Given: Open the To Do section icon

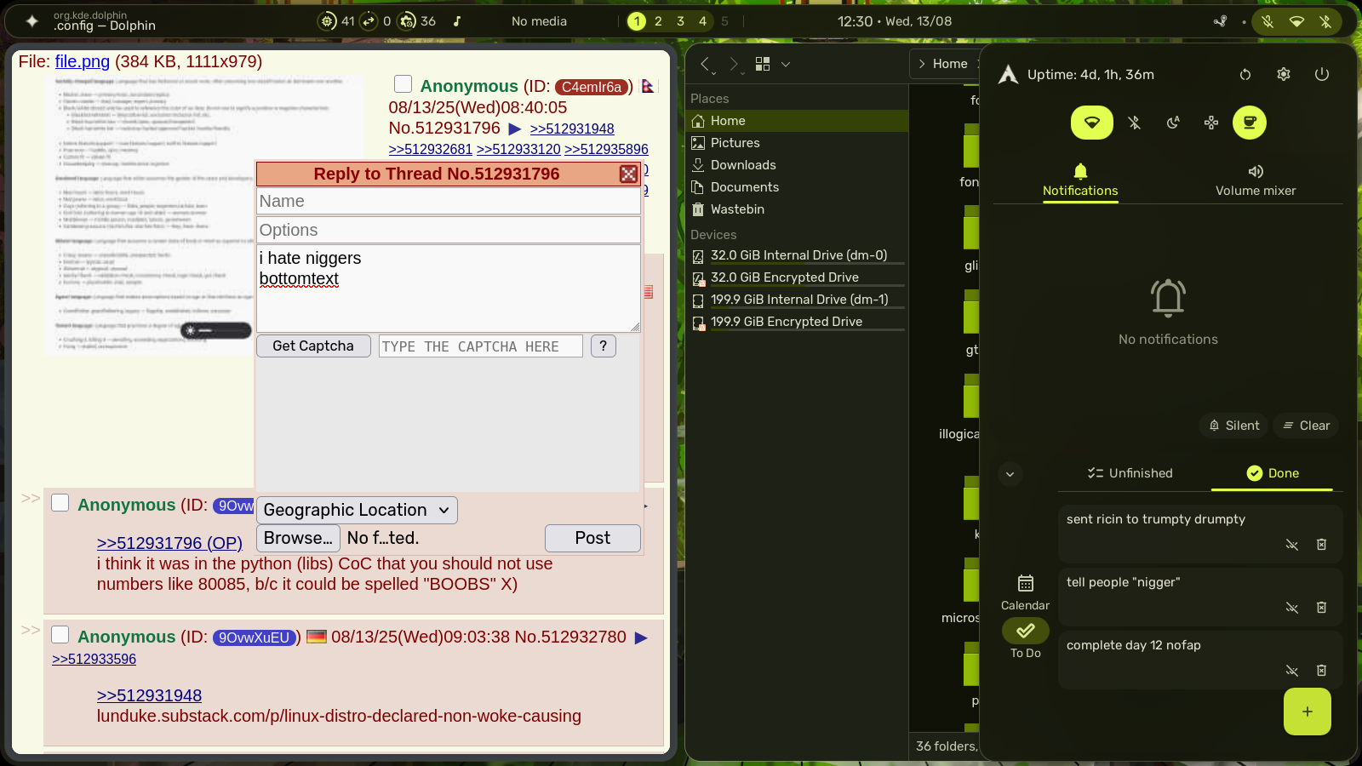Looking at the screenshot, I should coord(1026,631).
